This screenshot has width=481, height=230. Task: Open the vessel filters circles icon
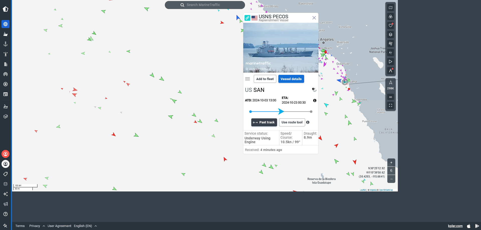click(391, 17)
